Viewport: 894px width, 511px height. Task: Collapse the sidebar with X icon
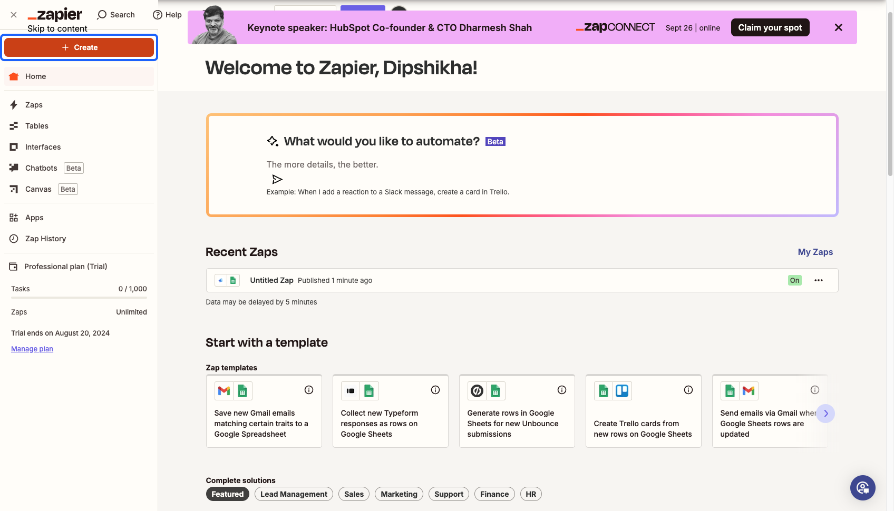click(x=14, y=15)
